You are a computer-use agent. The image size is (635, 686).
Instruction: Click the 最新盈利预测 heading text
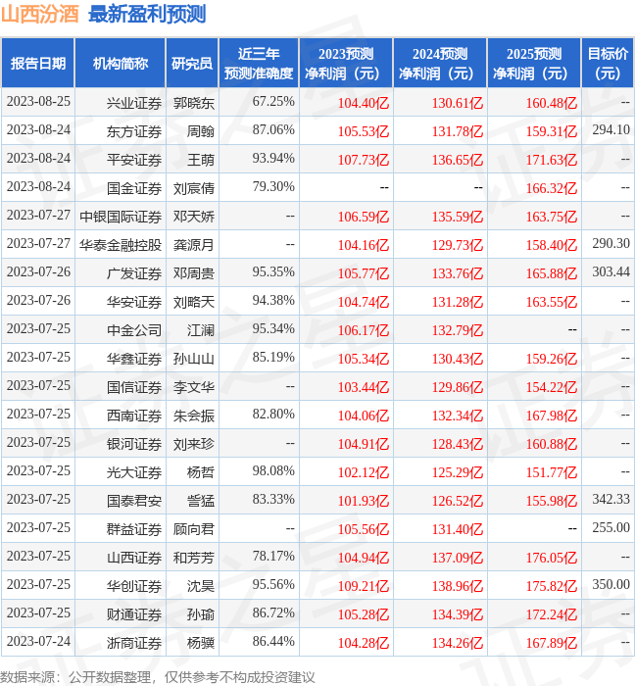(147, 15)
